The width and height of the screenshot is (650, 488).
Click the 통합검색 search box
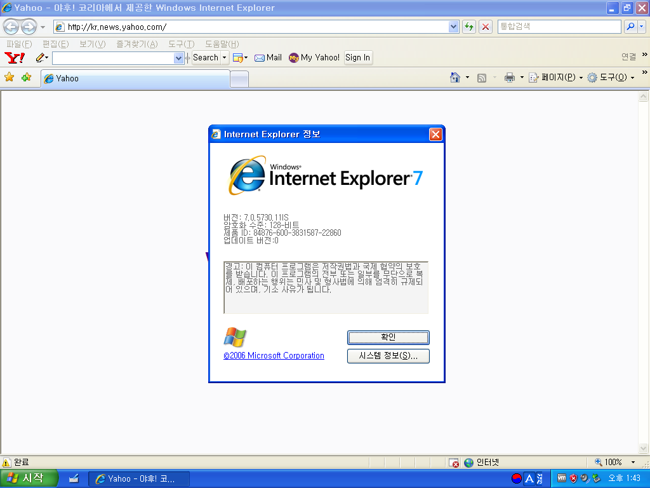559,27
